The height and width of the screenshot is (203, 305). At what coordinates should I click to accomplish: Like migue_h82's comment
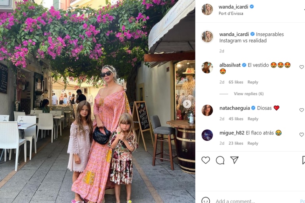[x=301, y=135]
